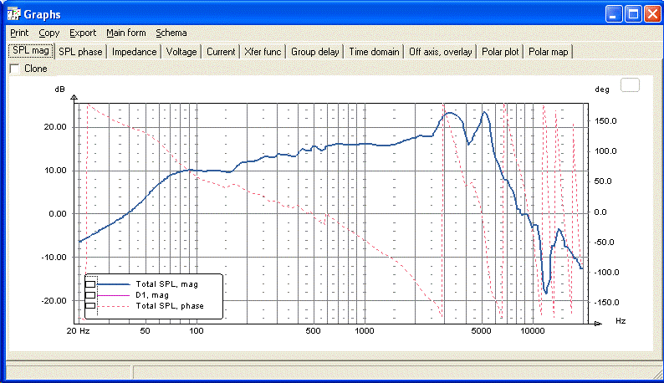Click the Graphs window title icon
This screenshot has height=383, width=664.
click(13, 14)
